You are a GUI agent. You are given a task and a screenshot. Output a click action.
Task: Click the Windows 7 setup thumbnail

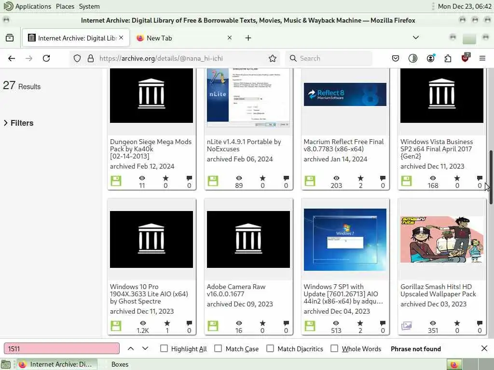coord(345,239)
